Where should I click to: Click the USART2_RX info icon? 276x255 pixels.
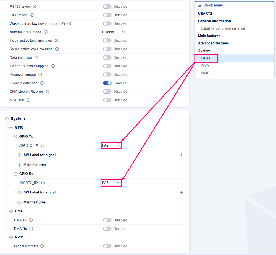(x=43, y=183)
